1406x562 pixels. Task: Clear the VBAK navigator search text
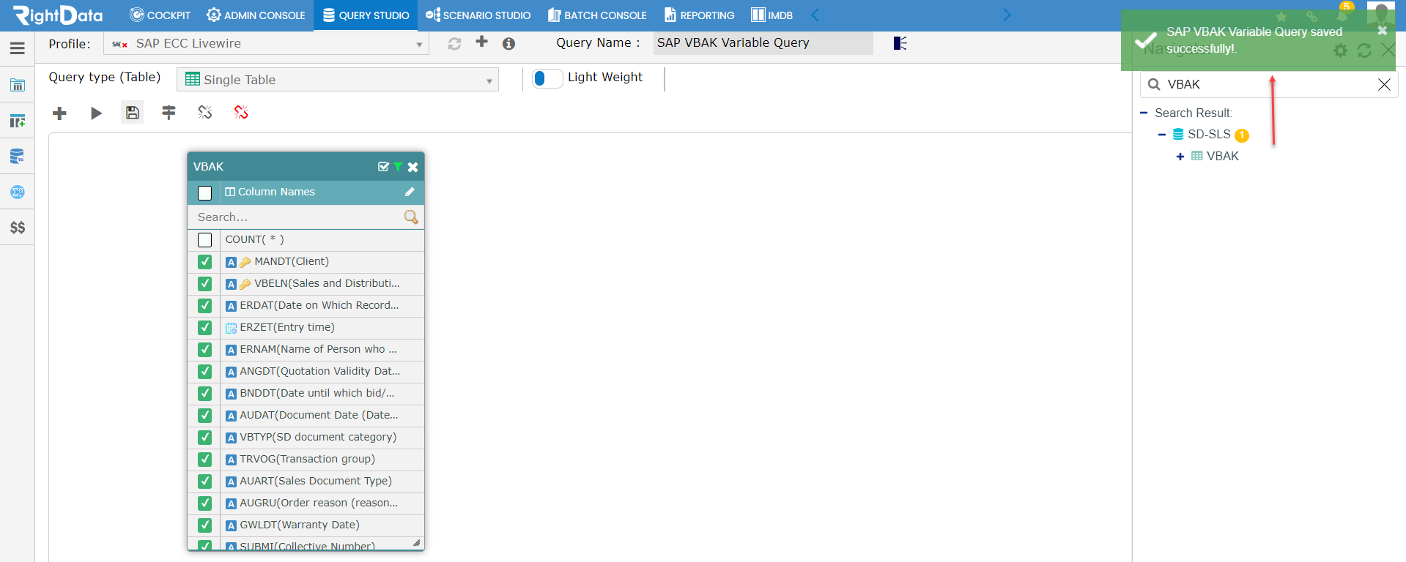[1384, 84]
